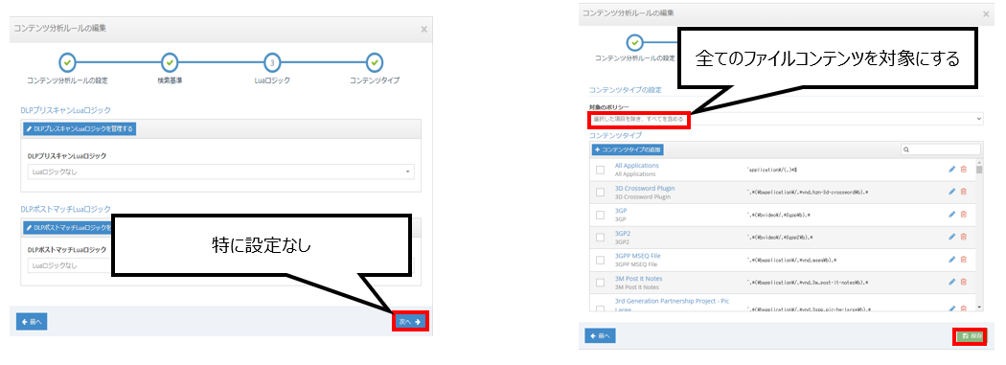
Task: Click the edit pencil icon for 3GP row
Action: [952, 215]
